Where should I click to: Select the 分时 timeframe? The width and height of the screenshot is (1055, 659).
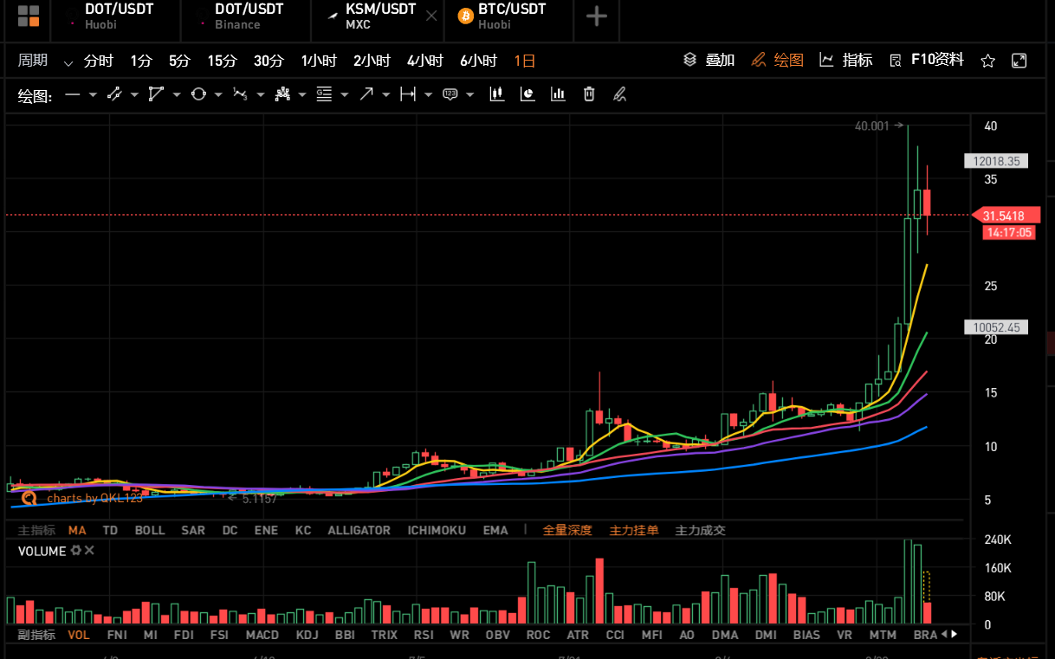coord(99,61)
